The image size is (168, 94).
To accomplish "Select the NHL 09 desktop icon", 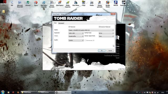I will (115, 3).
